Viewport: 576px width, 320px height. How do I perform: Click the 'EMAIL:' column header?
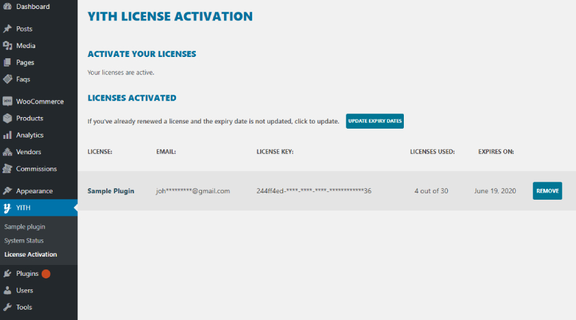(166, 152)
